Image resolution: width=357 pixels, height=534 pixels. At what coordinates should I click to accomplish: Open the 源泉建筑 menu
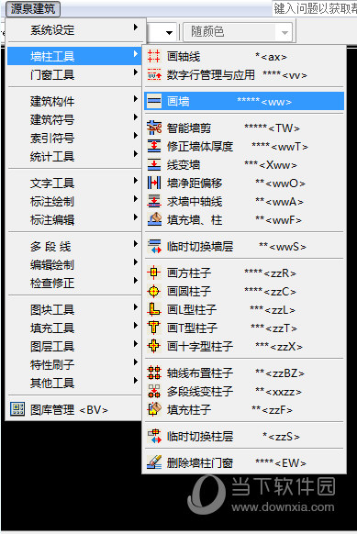coord(33,8)
